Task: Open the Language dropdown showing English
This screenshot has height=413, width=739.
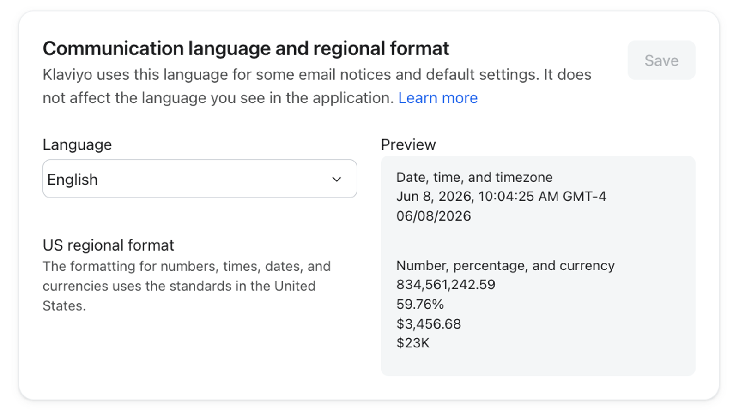Action: tap(200, 179)
